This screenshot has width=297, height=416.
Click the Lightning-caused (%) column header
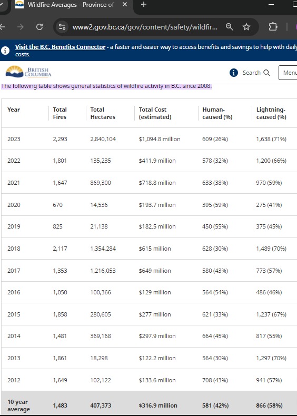271,113
